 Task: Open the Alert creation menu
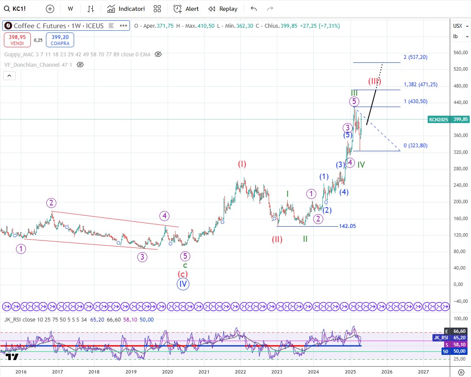[186, 9]
